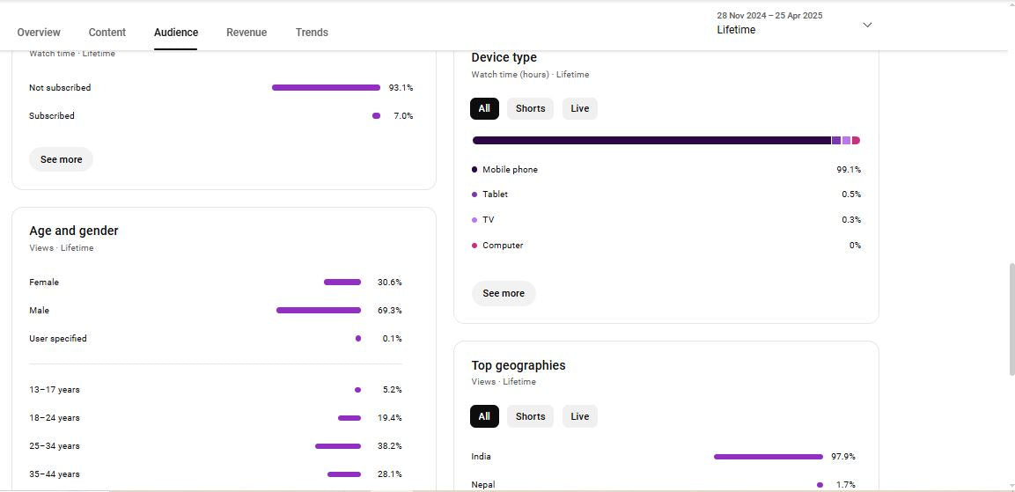Click the pink Computer segment of device bar
Screen dimensions: 1015x492
[x=856, y=141]
